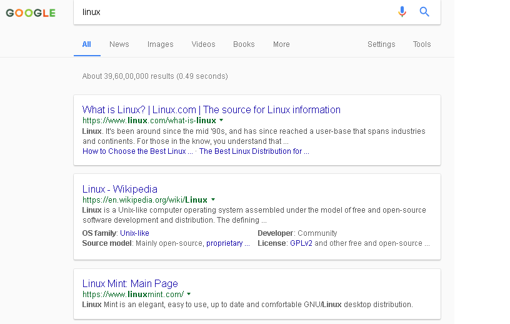Switch to the Images tab
Image resolution: width=510 pixels, height=324 pixels.
(x=161, y=44)
